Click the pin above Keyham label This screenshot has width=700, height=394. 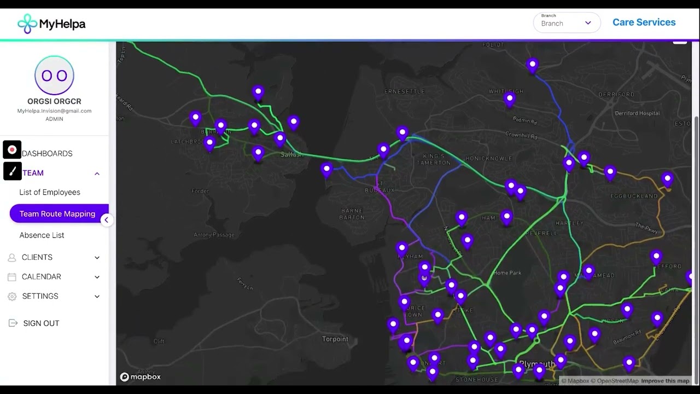tap(402, 250)
